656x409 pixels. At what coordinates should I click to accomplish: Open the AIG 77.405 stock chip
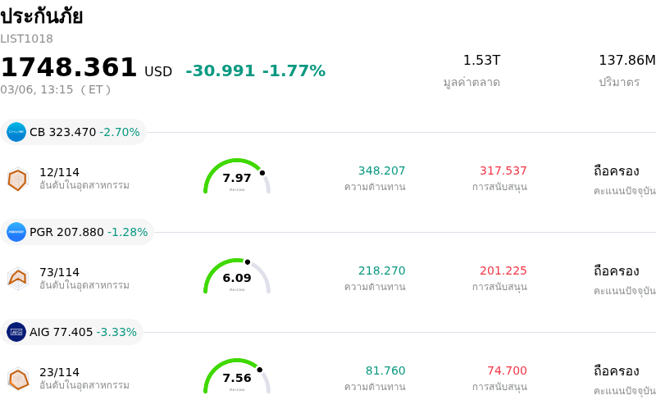[72, 332]
